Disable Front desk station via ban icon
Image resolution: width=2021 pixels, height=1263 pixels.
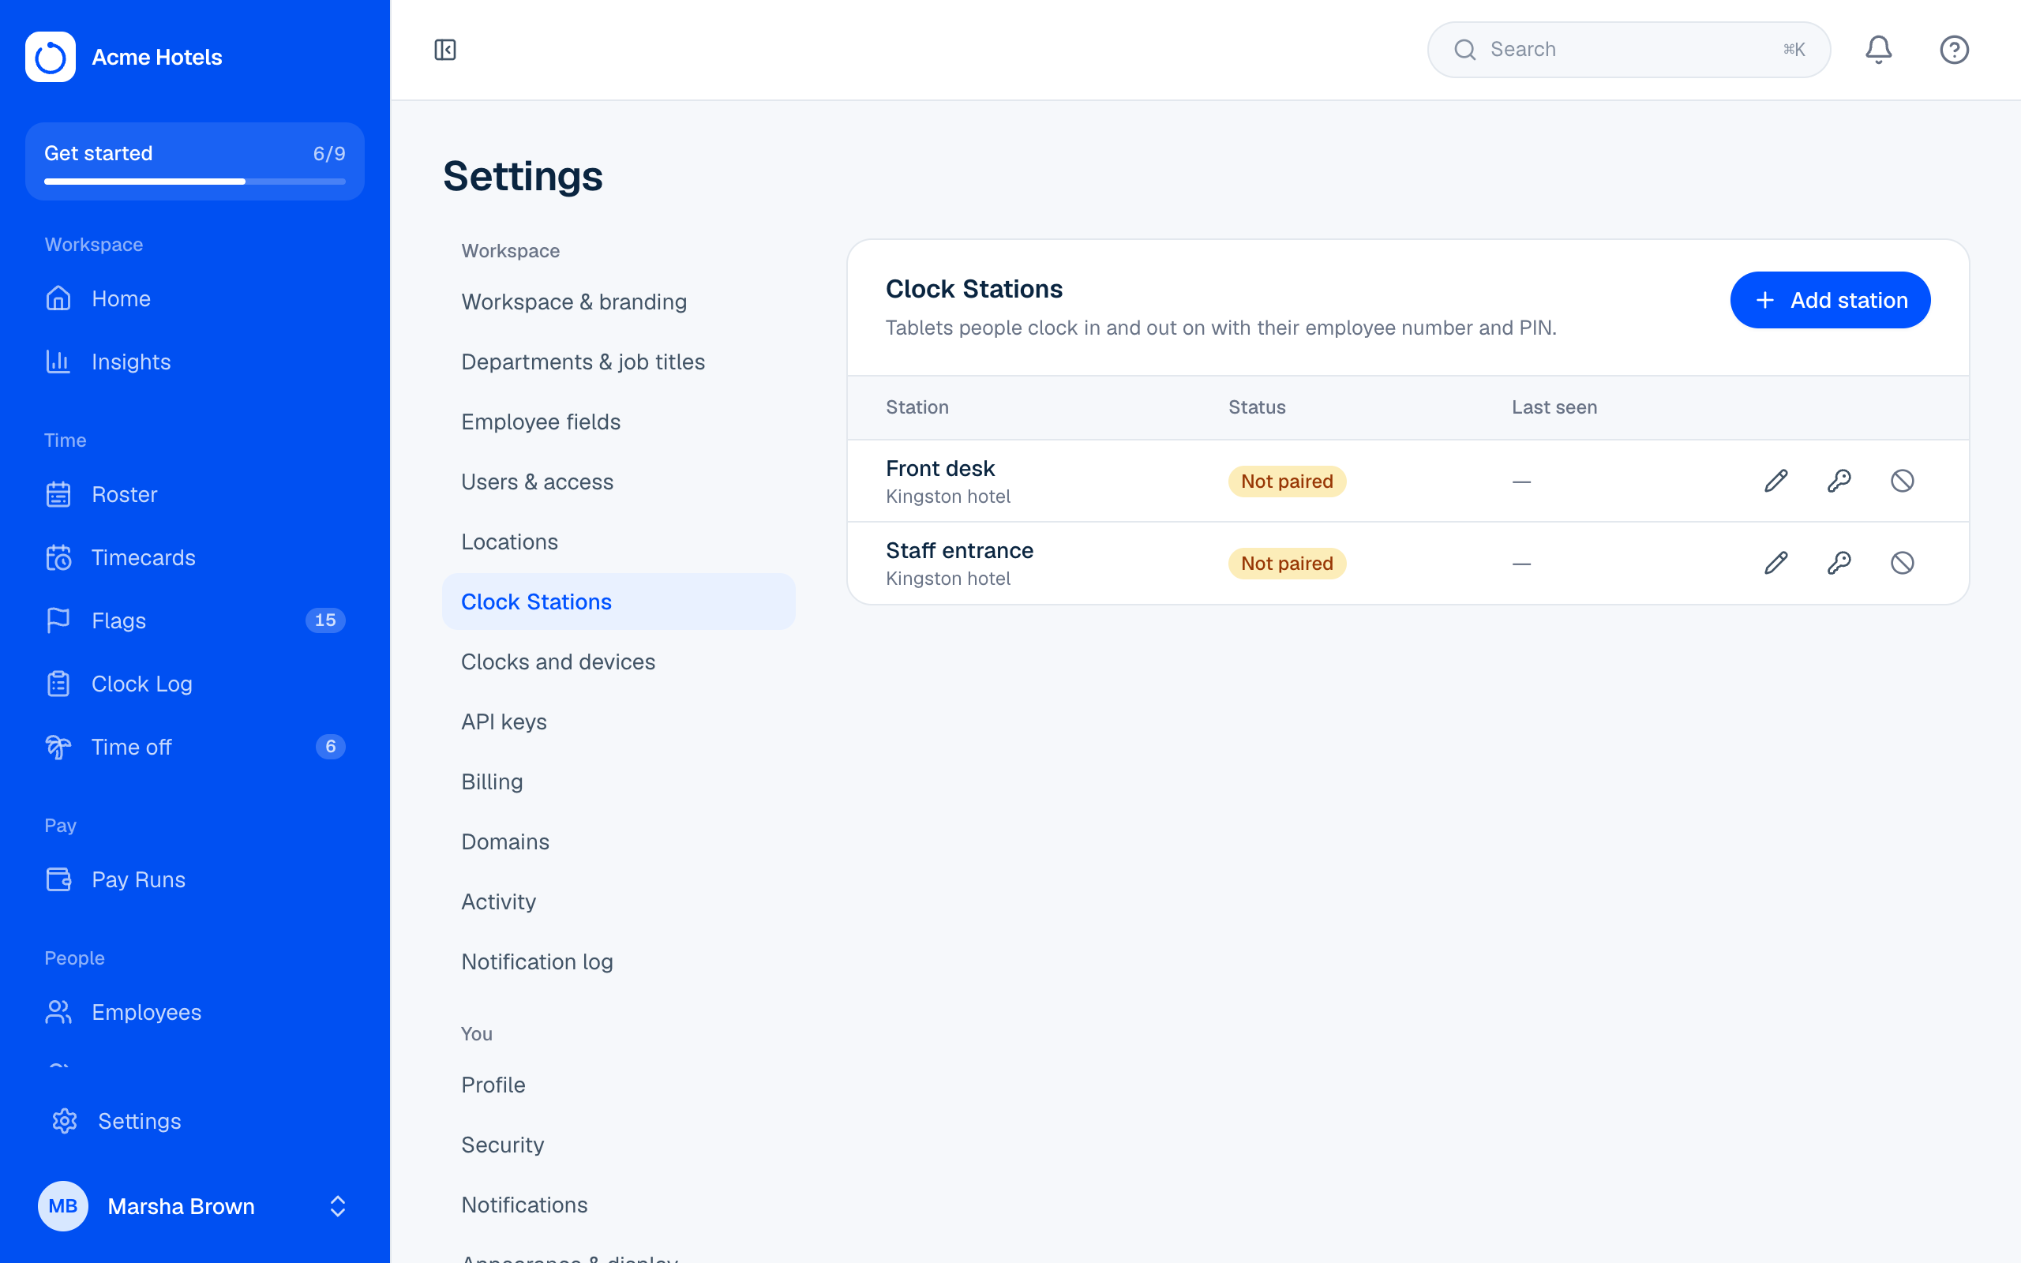pos(1903,482)
